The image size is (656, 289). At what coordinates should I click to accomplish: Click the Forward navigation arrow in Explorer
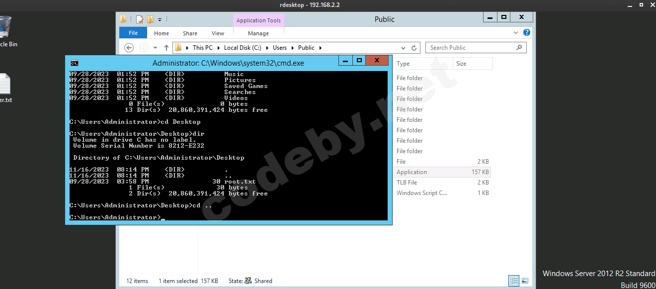[x=144, y=48]
